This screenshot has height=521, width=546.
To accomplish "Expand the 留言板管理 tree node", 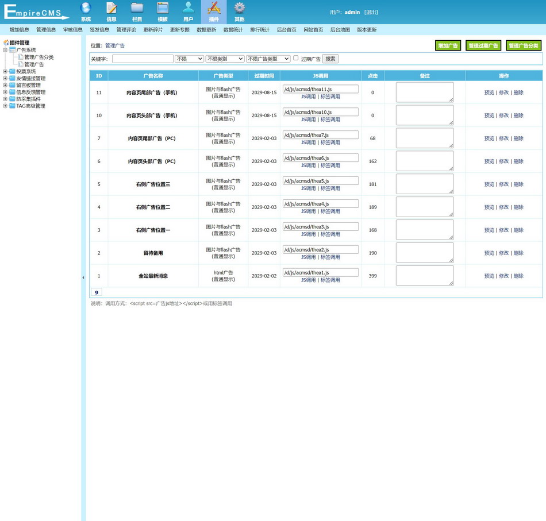I will click(5, 85).
